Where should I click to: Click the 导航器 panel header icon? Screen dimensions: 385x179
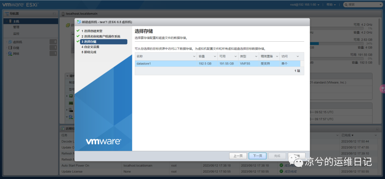pos(7,14)
